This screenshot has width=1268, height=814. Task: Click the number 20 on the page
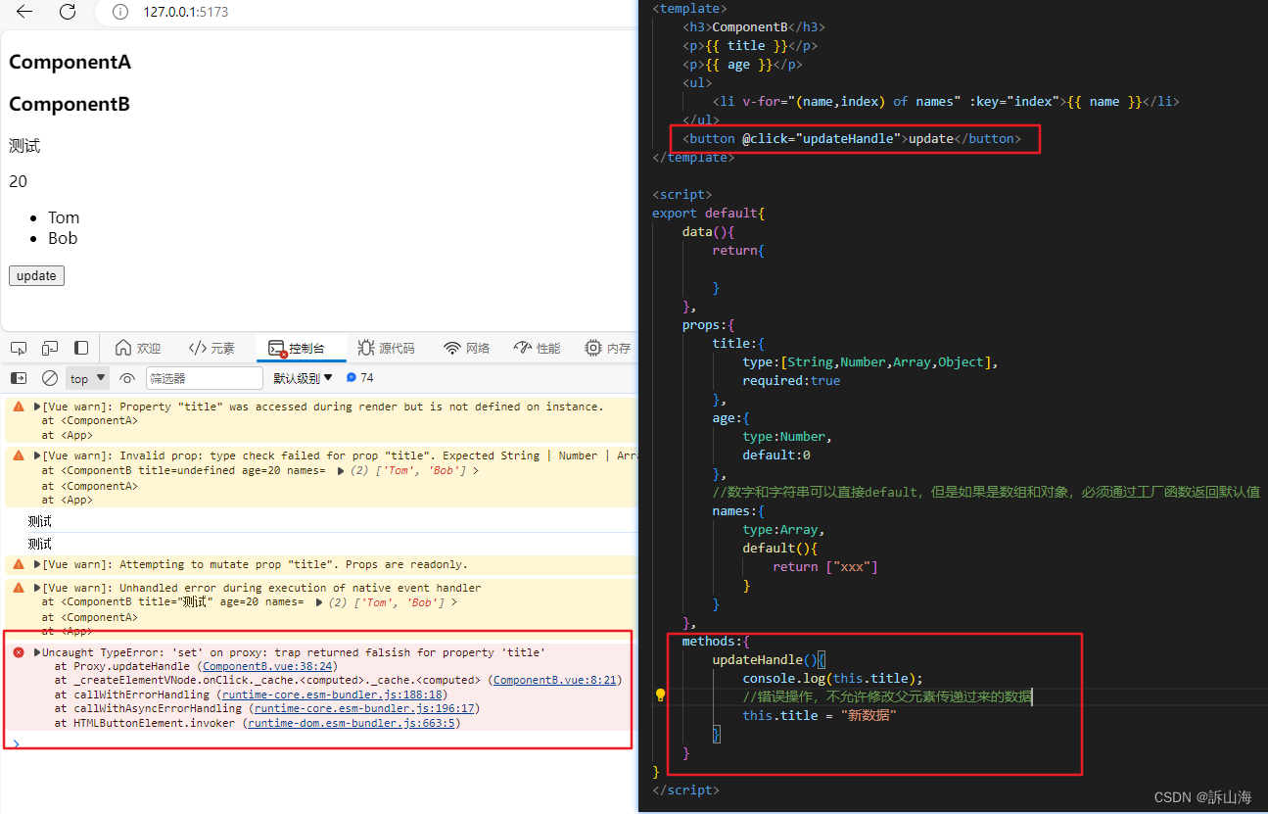coord(18,181)
